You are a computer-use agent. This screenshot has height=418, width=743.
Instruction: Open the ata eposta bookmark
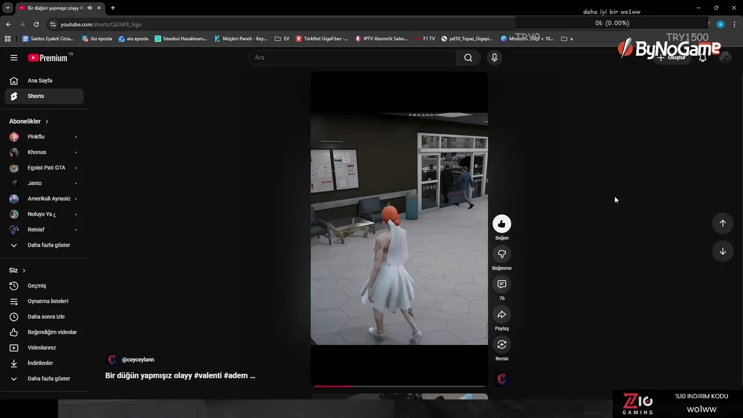(134, 39)
